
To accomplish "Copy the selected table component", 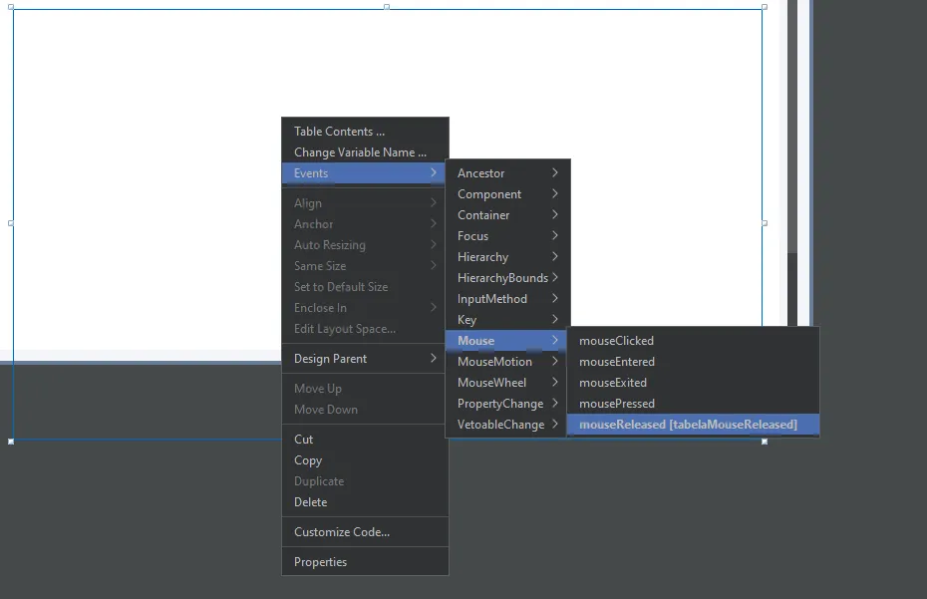I will coord(365,460).
